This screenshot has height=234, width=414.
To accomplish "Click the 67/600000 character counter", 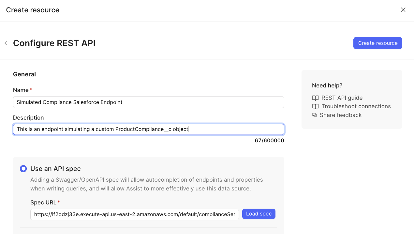I will pyautogui.click(x=269, y=141).
